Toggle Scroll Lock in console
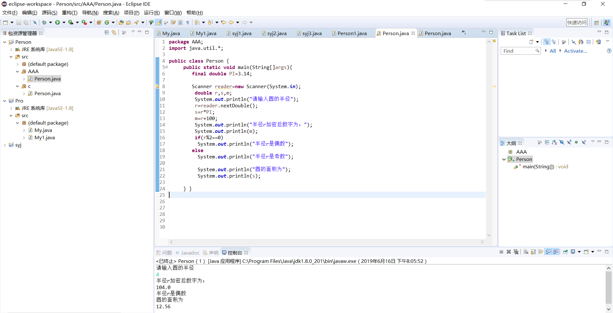 coord(533,252)
